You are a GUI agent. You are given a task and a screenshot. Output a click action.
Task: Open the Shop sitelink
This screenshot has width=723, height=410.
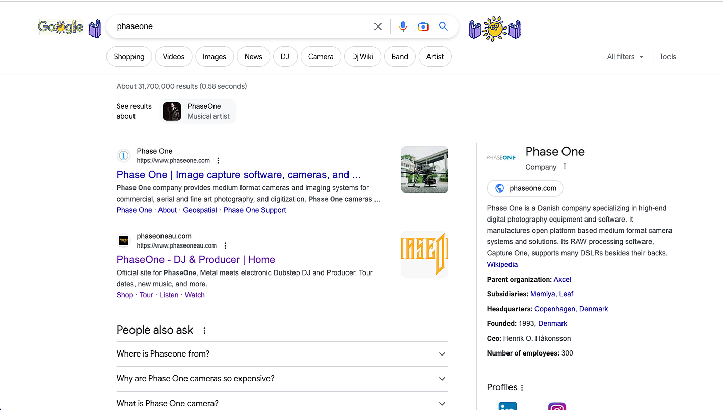125,295
